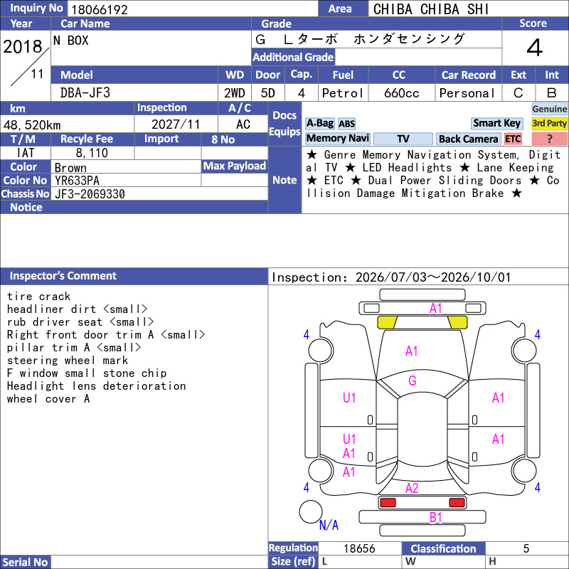Click the 660cc engine value
The height and width of the screenshot is (569, 569).
[x=401, y=93]
